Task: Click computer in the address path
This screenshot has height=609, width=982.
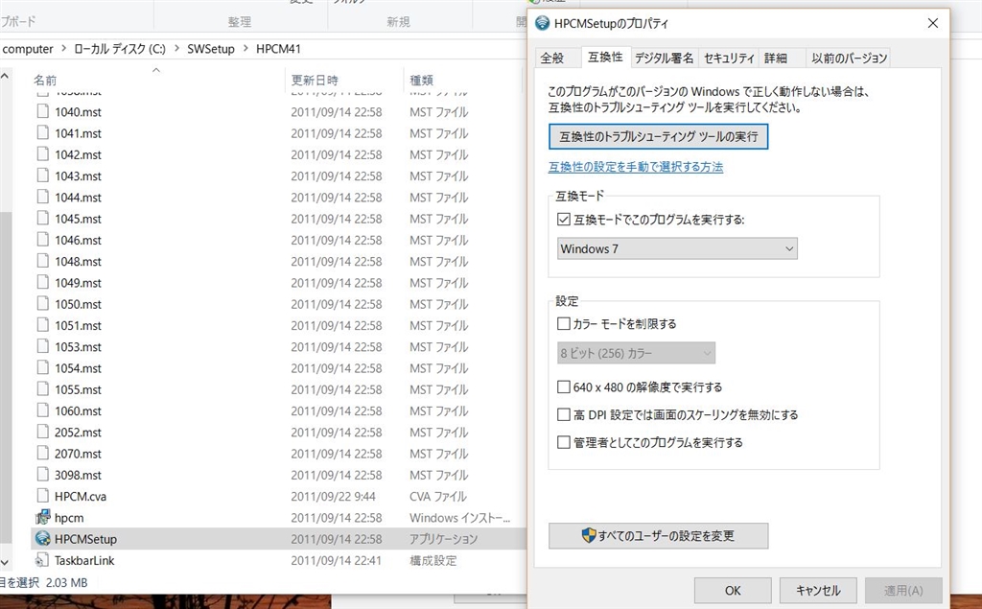Action: (x=28, y=48)
